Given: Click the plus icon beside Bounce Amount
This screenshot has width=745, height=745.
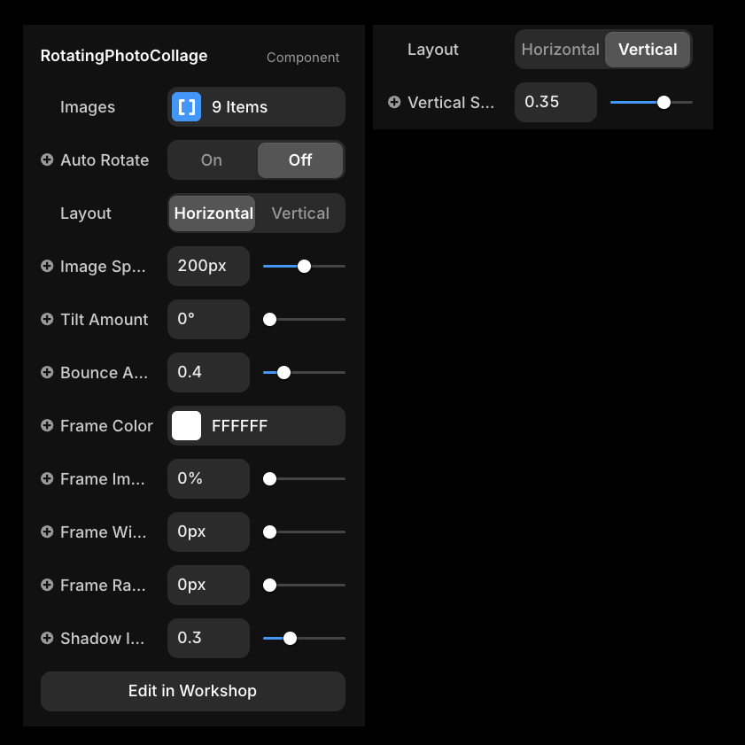Looking at the screenshot, I should click(47, 373).
